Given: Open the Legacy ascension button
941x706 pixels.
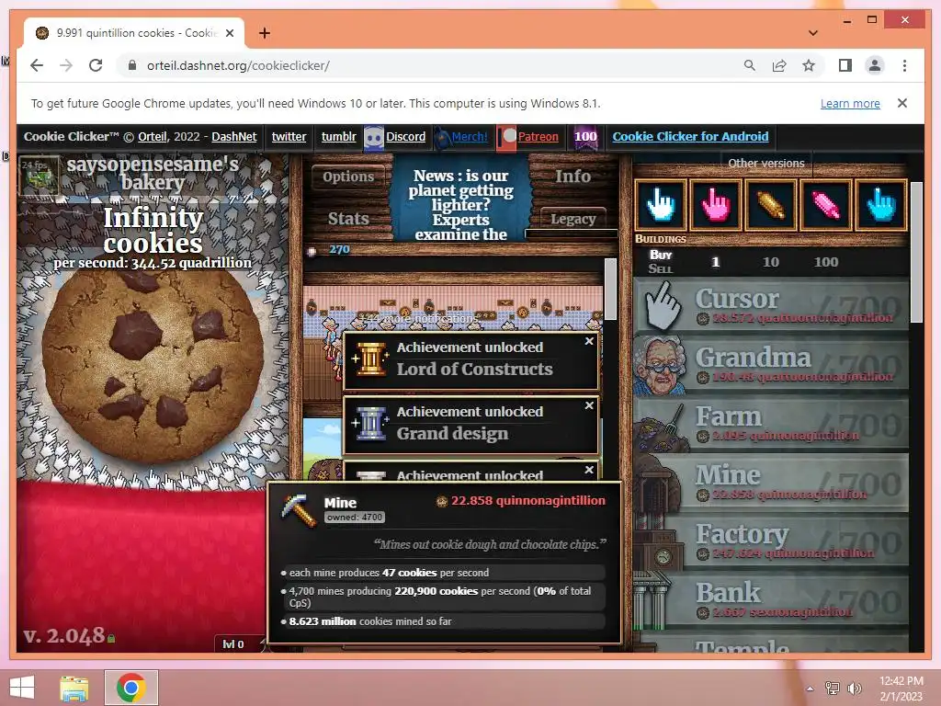Looking at the screenshot, I should [x=573, y=219].
